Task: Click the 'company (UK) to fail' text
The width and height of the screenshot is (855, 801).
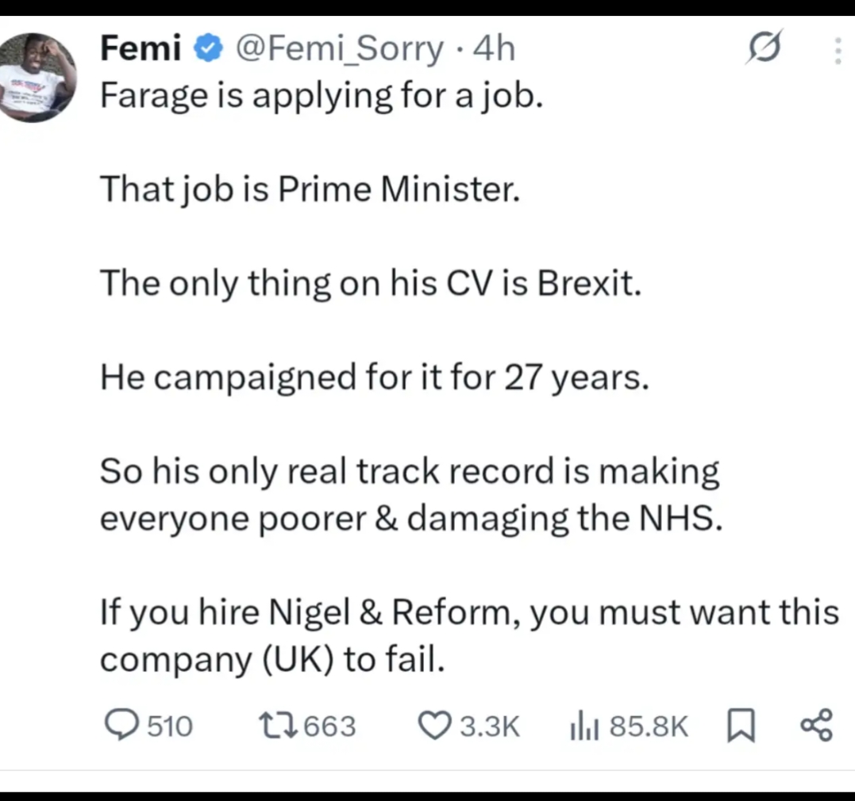Action: tap(270, 660)
